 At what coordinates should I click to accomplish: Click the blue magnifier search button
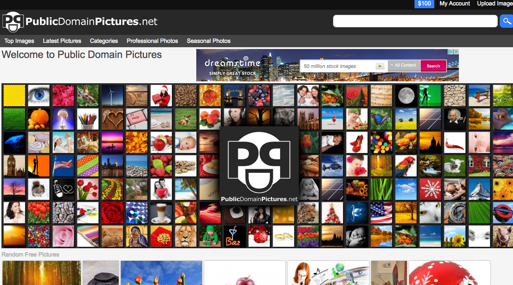coord(506,21)
